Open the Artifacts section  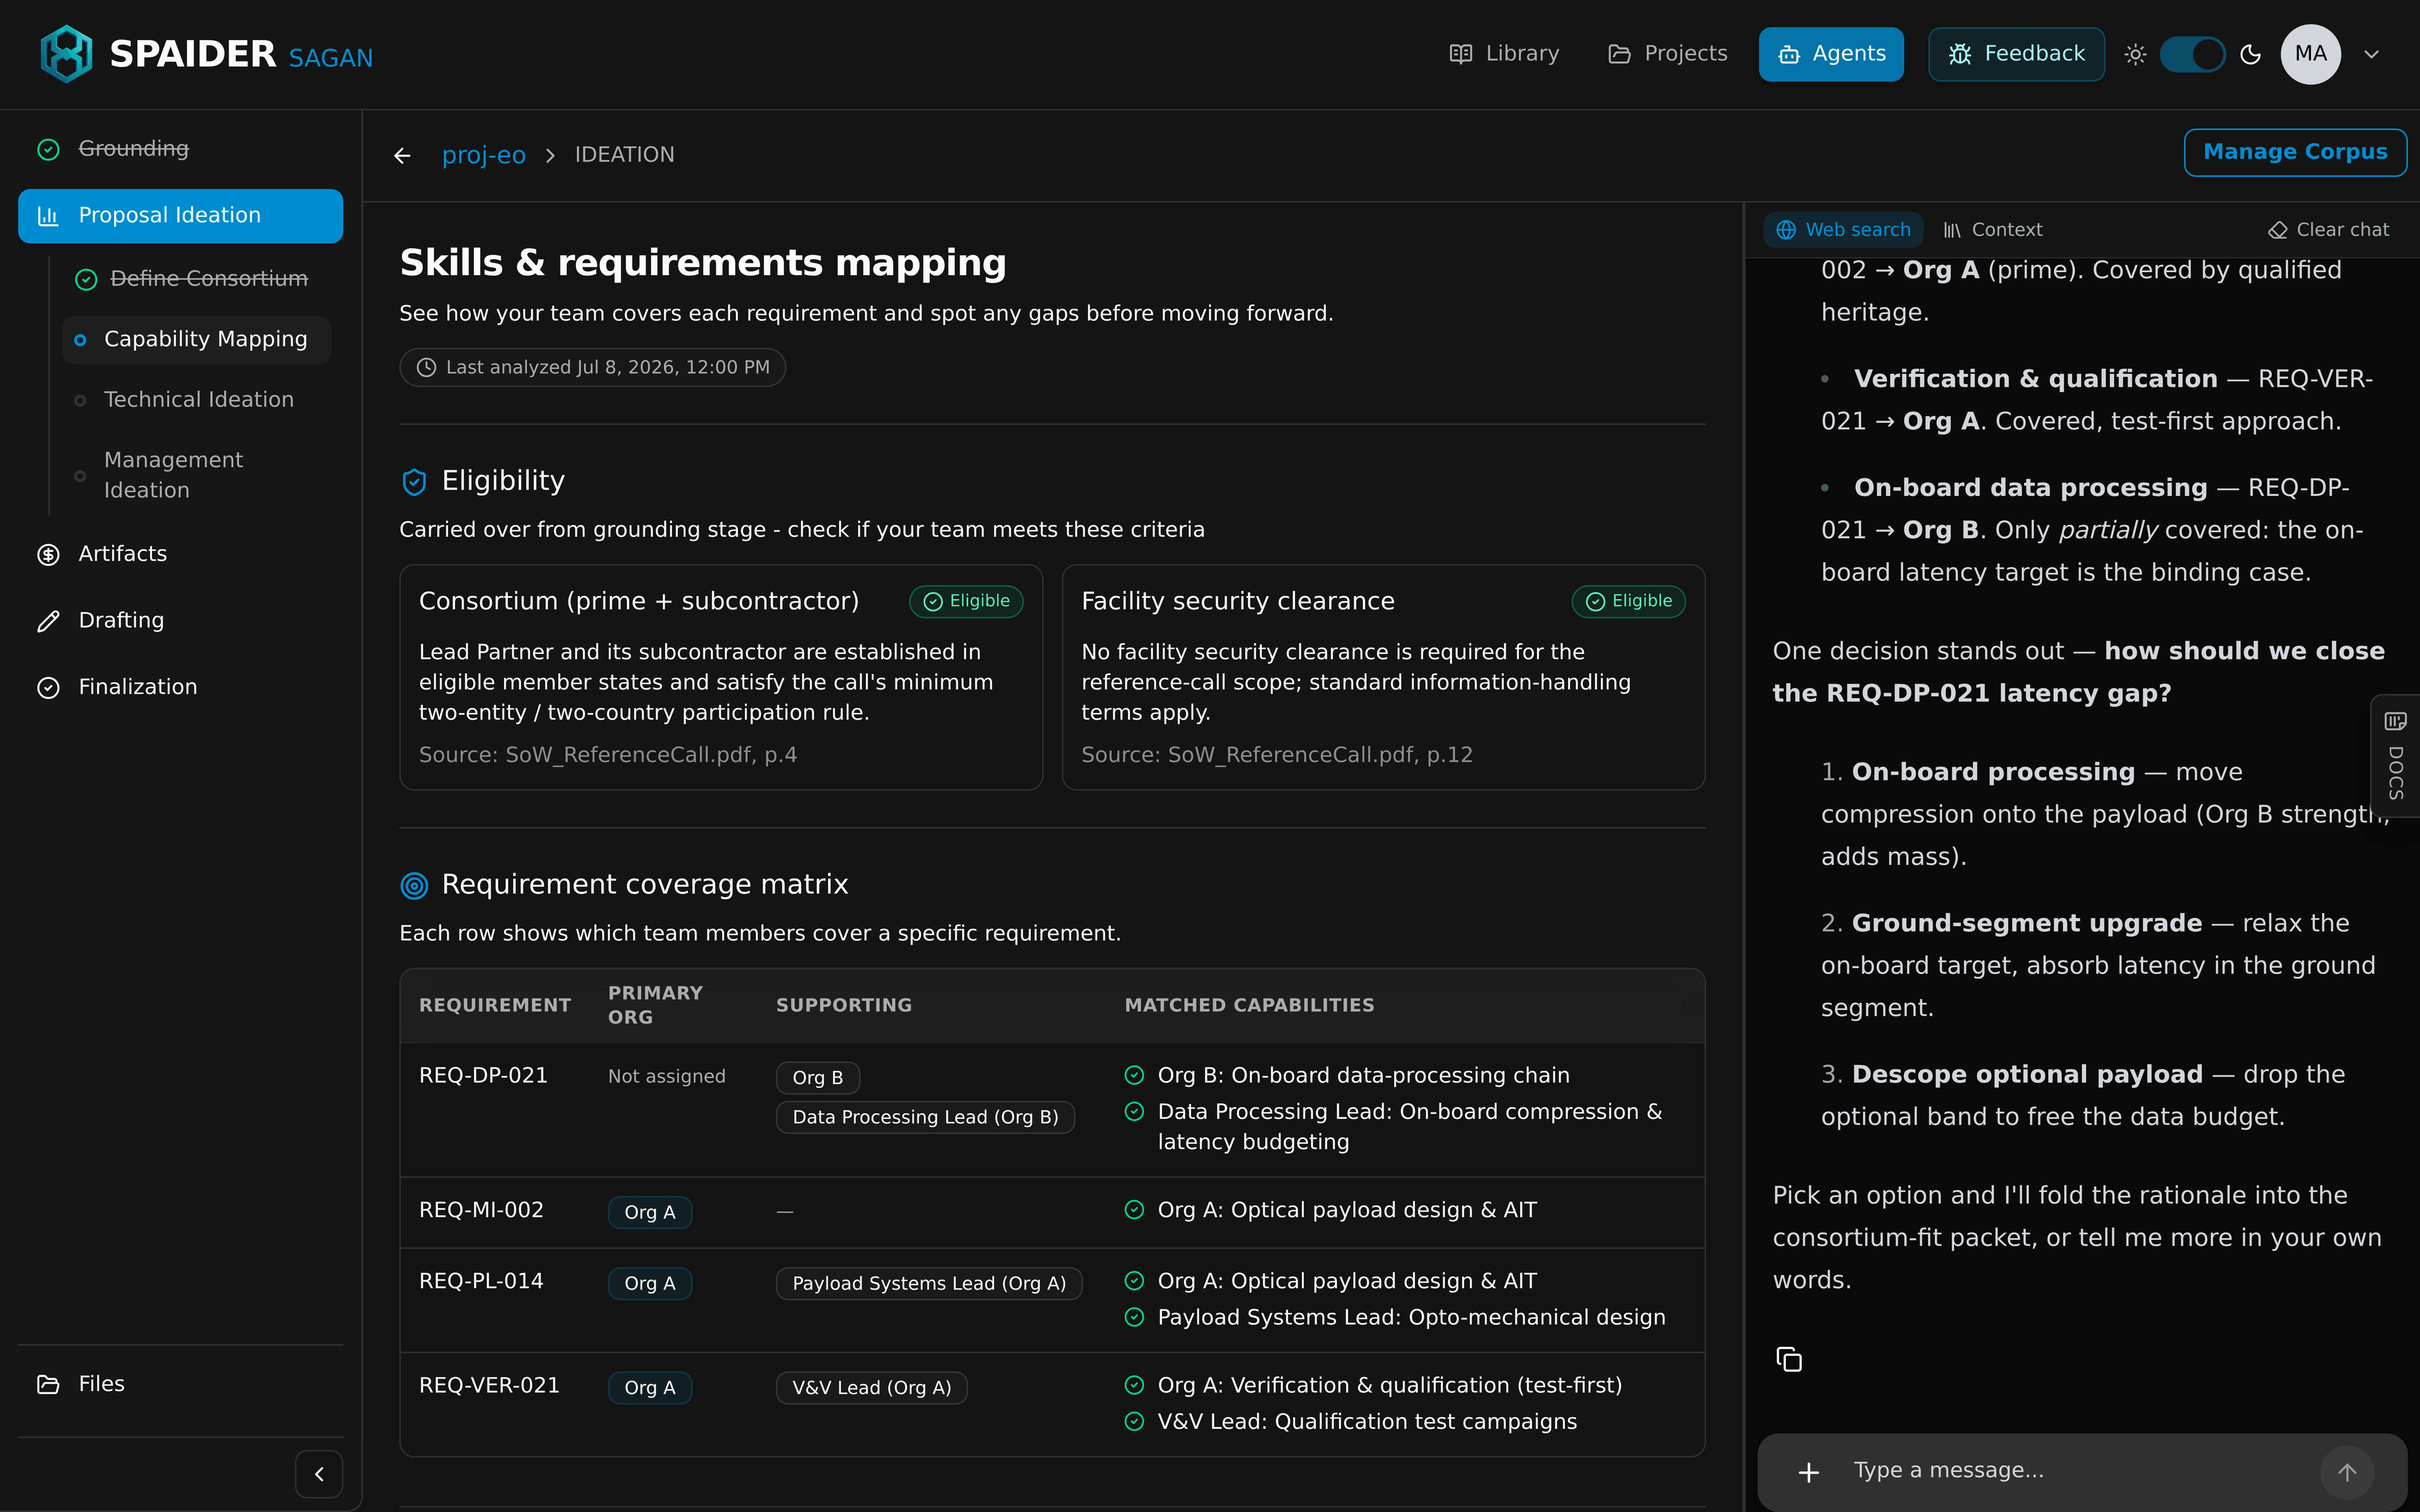[x=180, y=554]
